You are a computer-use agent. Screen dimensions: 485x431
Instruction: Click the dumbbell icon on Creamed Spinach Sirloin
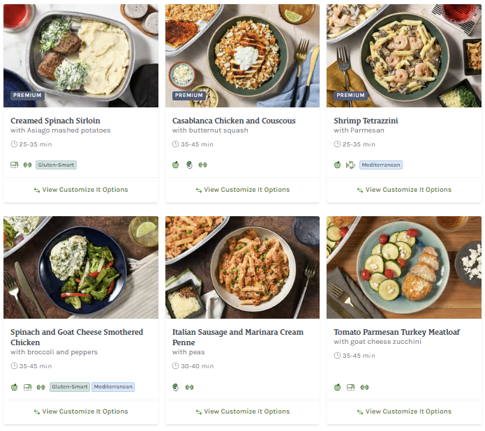coord(28,165)
